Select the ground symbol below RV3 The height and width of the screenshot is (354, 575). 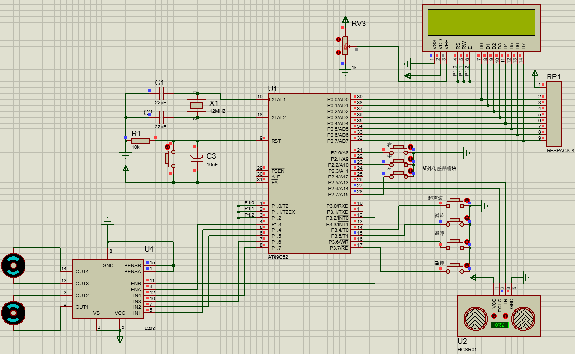tap(345, 73)
